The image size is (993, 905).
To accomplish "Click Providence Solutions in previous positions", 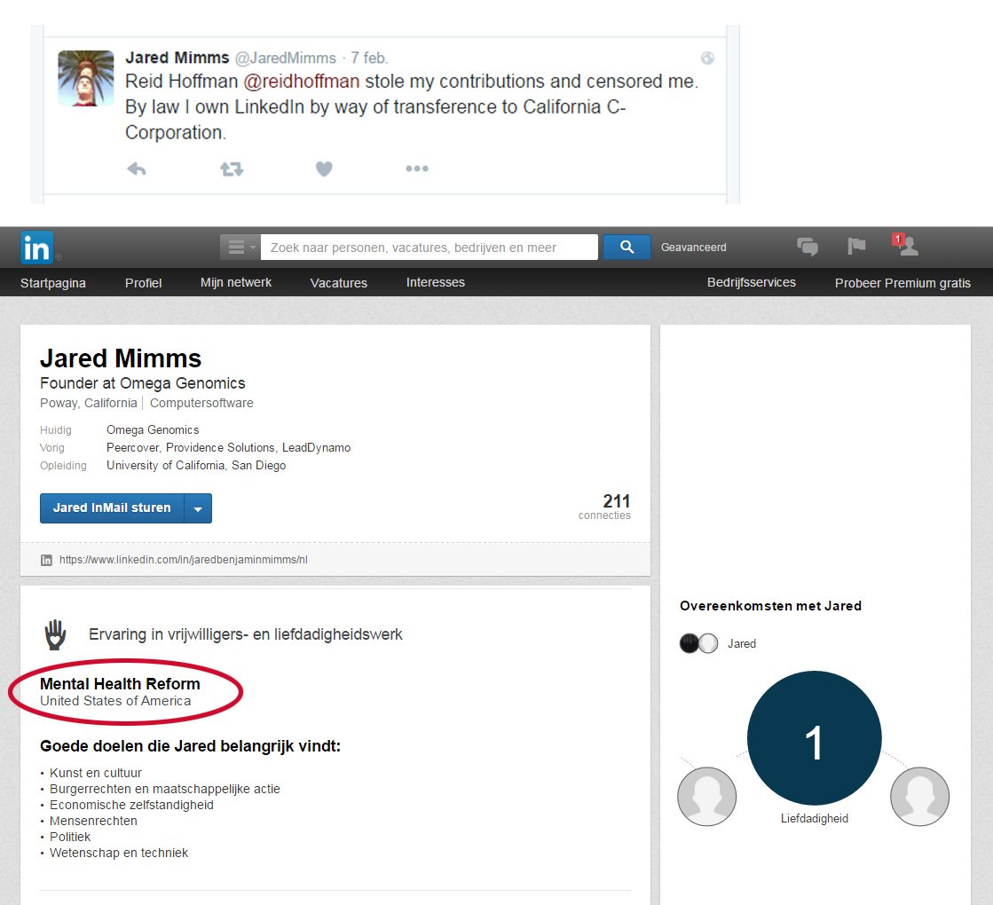I will (x=220, y=448).
